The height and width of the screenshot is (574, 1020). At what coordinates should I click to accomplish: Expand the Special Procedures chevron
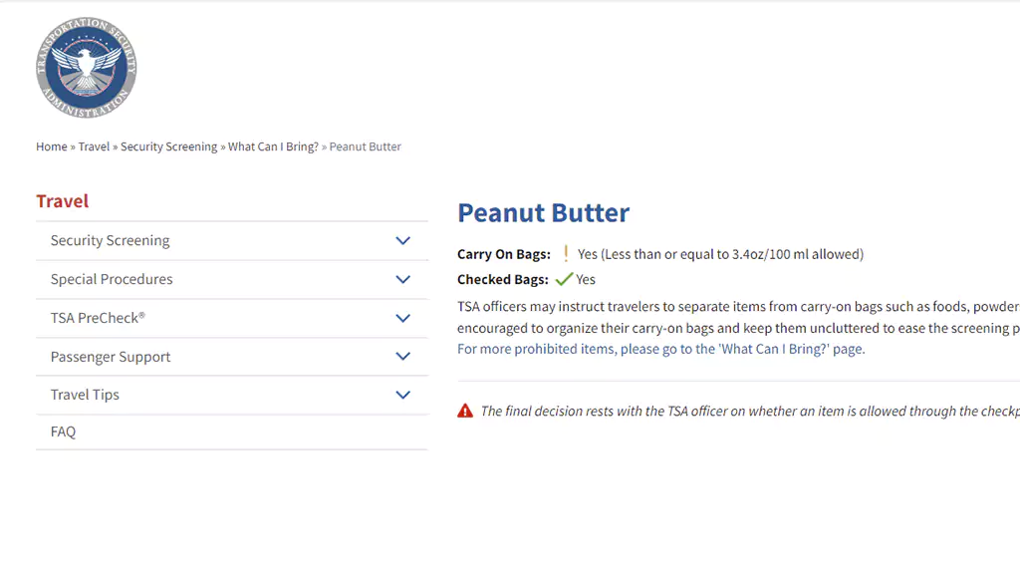[403, 279]
